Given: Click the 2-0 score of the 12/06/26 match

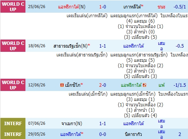Looking at the screenshot, I should pos(102,85).
